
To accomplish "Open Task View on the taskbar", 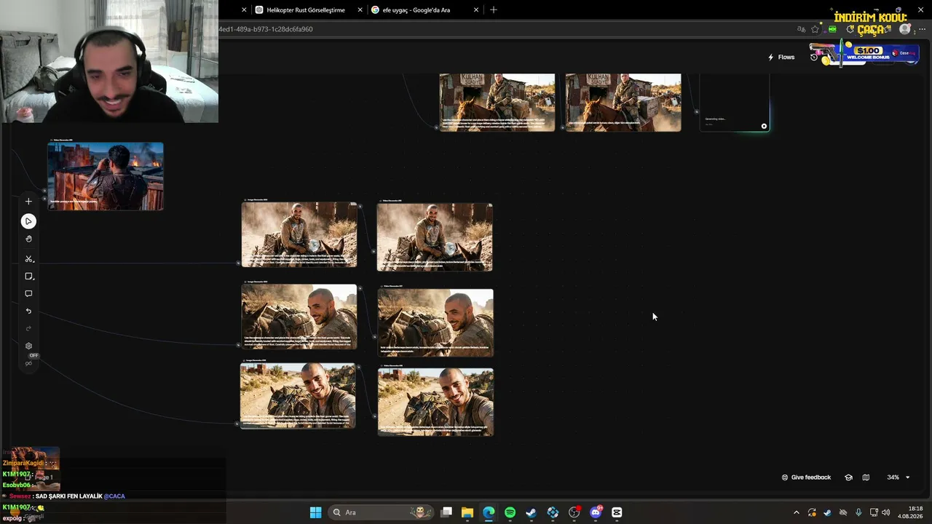I will click(x=446, y=512).
